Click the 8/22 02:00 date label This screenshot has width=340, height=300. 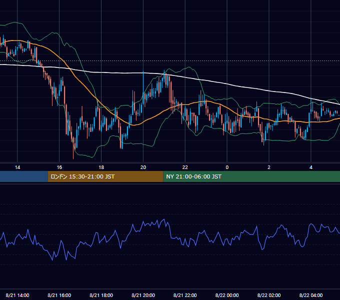pos(269,295)
